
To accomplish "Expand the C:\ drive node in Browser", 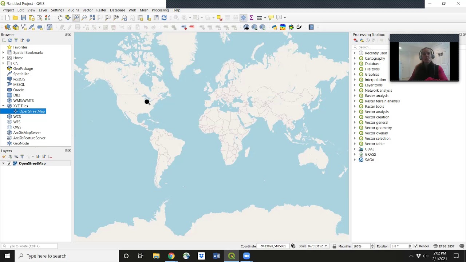I will [3, 63].
